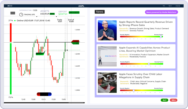The image size is (188, 109).
Task: Click the News heading label
Action: click(x=100, y=12)
